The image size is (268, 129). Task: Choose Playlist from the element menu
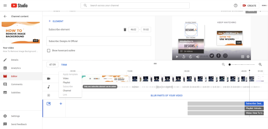(66, 83)
